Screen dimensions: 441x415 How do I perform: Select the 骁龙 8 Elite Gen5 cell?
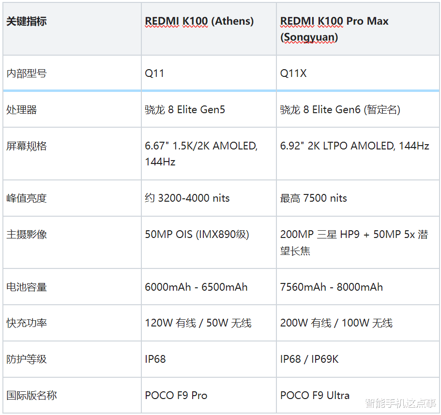coord(188,109)
